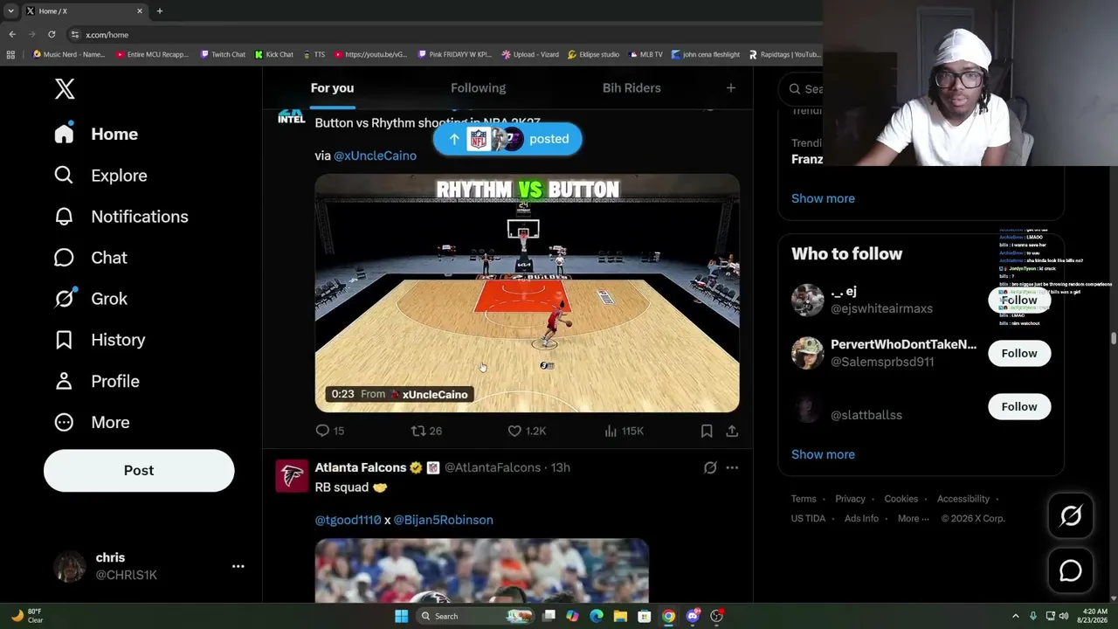Go back using the browser back arrow
Viewport: 1118px width, 629px height.
point(12,34)
